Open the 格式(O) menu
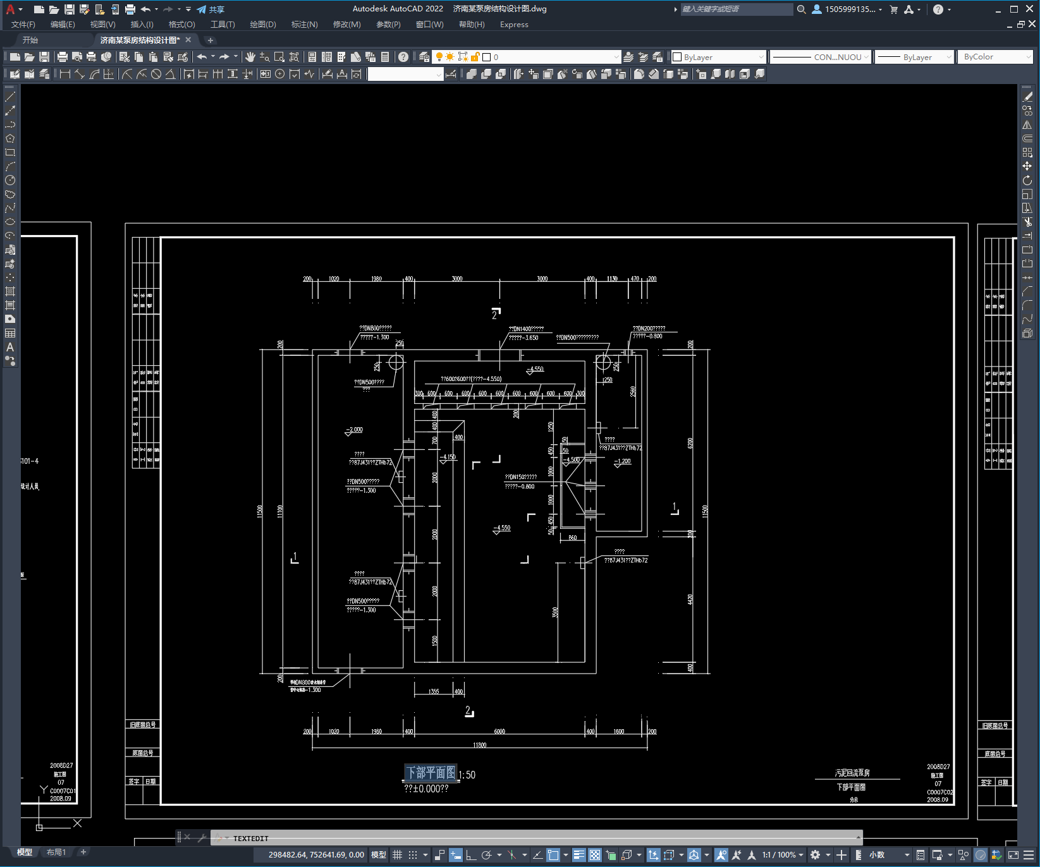The image size is (1040, 867). pos(182,25)
